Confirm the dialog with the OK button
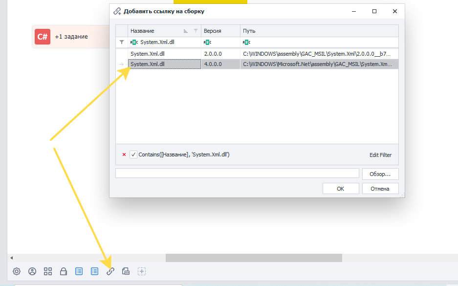The image size is (458, 286). click(341, 189)
